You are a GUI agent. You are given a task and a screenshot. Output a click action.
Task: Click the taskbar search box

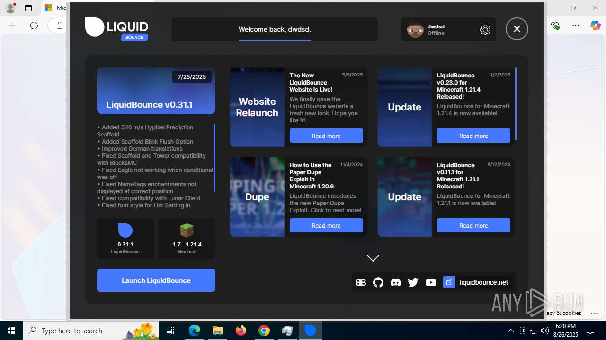pos(92,331)
